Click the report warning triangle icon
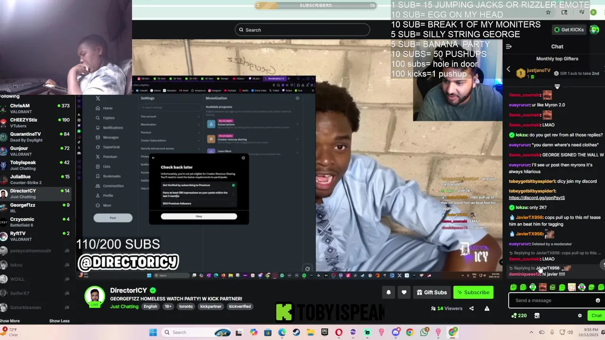 pos(487,308)
